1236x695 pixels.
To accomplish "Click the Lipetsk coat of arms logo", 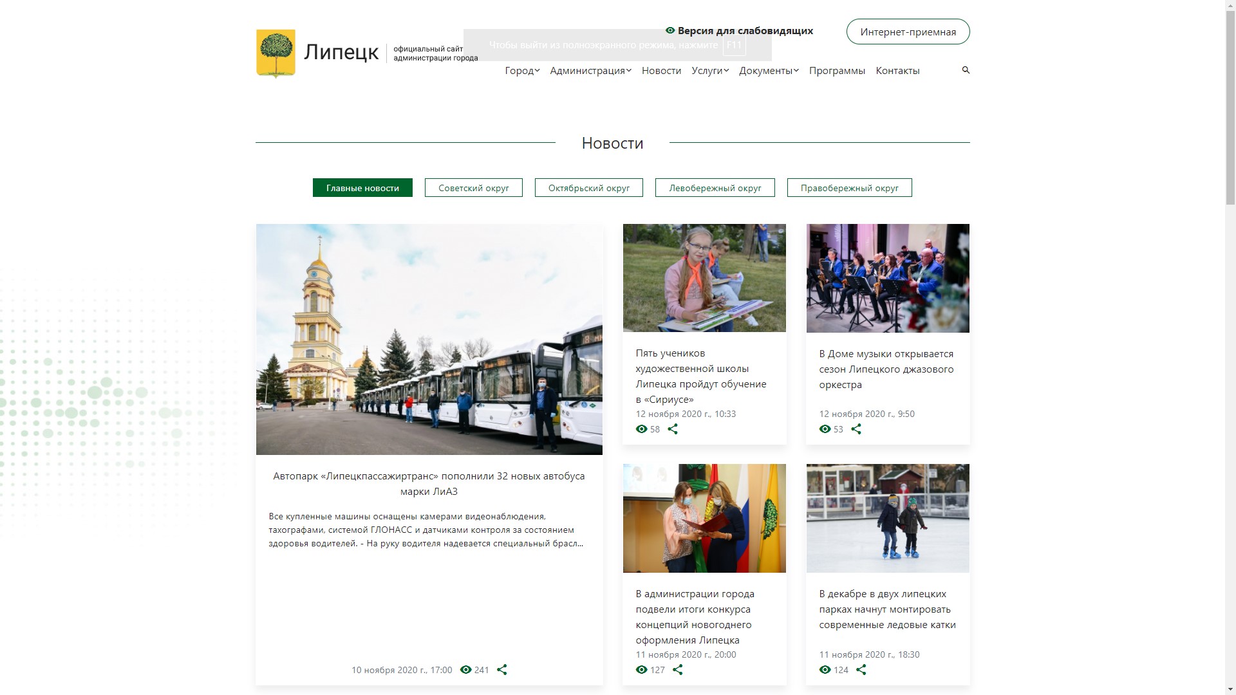I will coord(276,53).
